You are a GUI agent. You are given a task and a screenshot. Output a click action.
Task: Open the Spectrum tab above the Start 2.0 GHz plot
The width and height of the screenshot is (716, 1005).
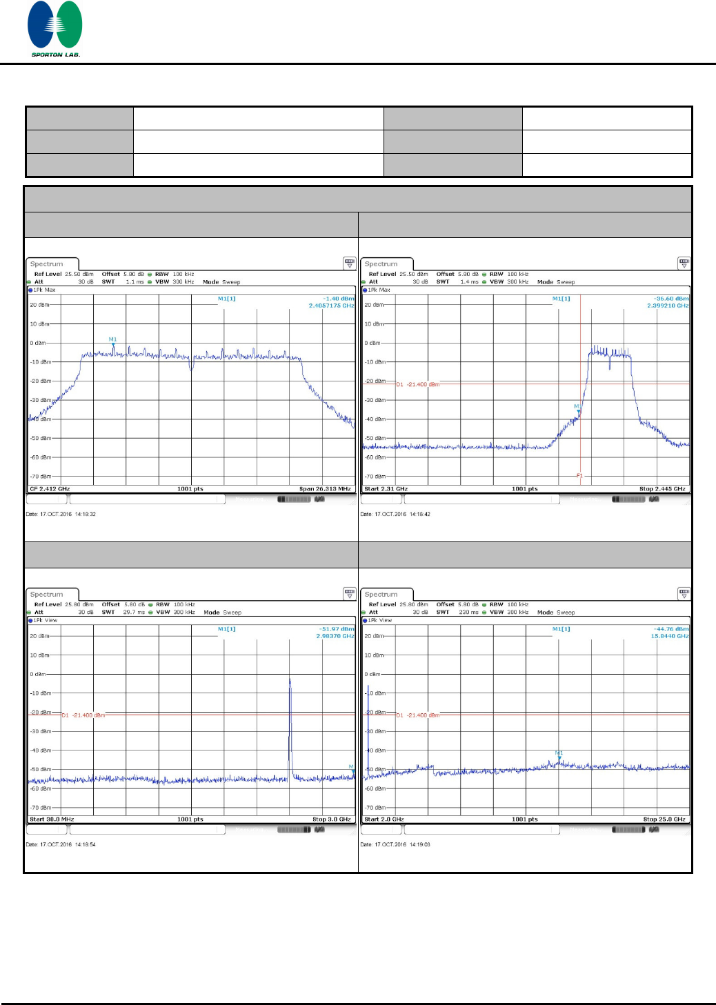point(387,595)
